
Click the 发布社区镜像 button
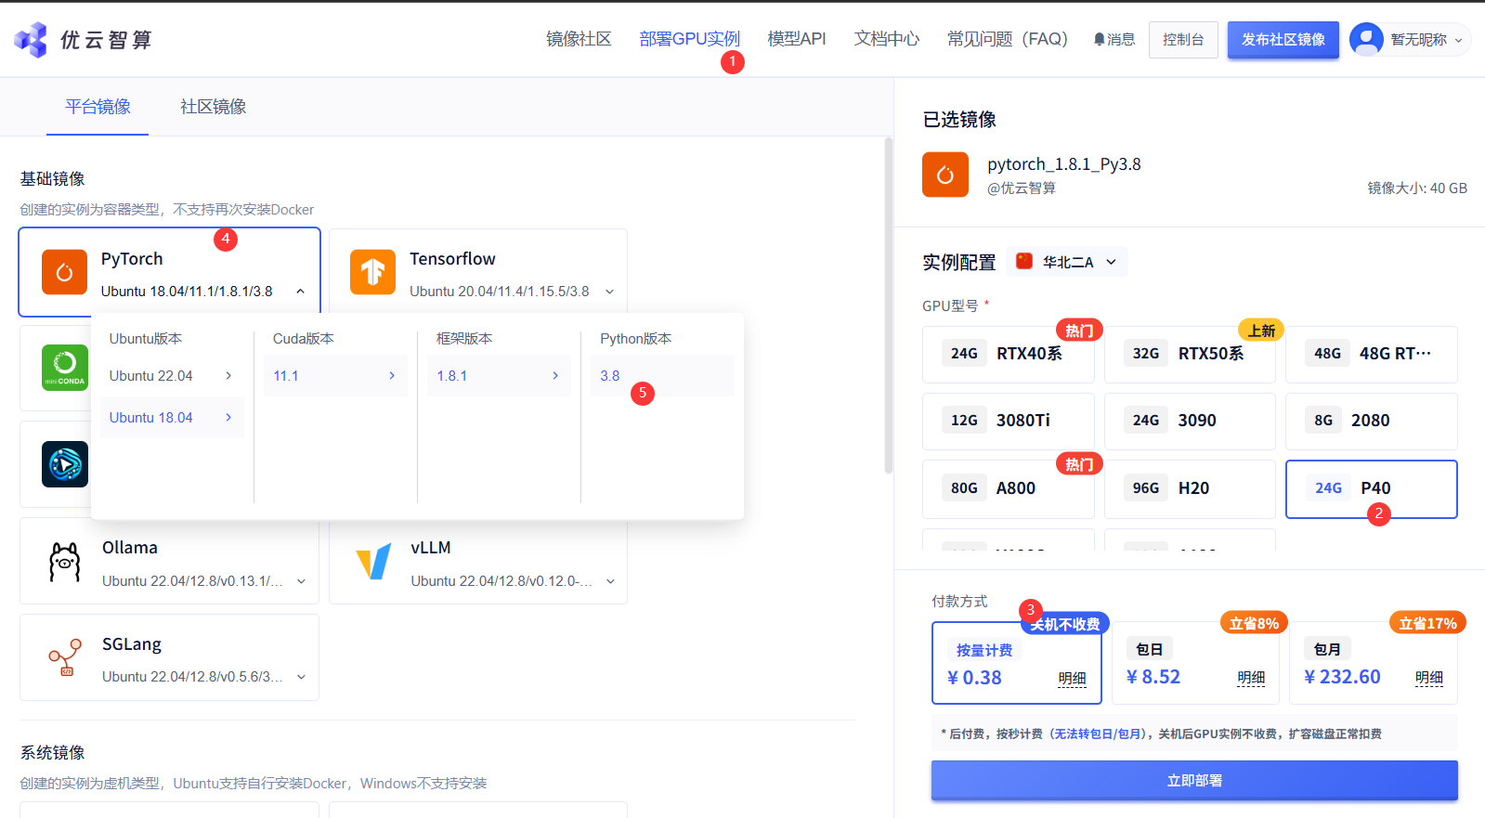pos(1283,40)
